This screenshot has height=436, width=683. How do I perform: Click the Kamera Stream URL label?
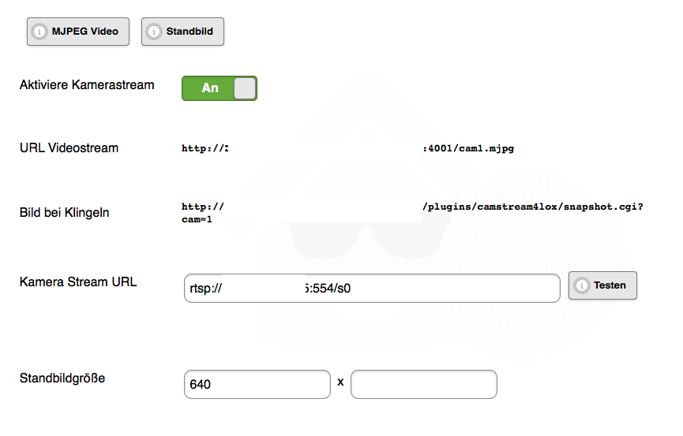(78, 281)
